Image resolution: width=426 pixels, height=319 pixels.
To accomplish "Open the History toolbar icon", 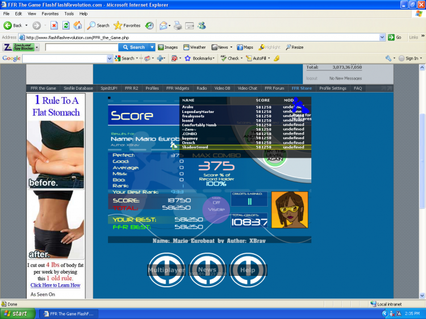I will point(149,26).
